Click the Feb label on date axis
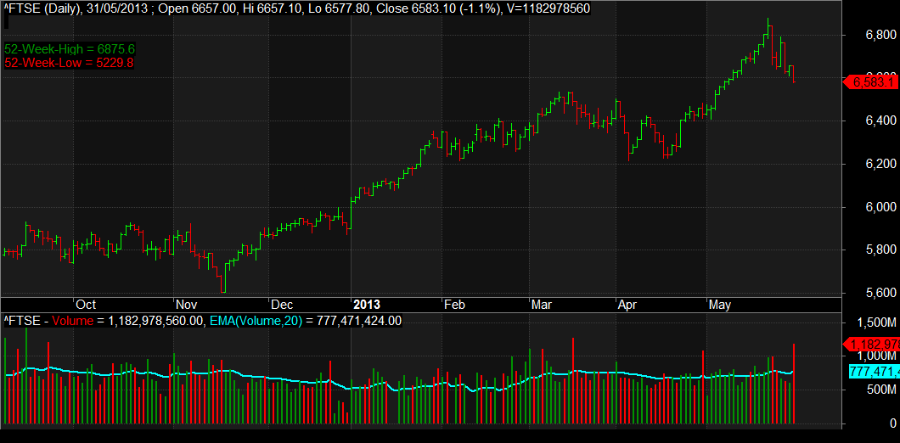Viewport: 900px width, 443px height. pyautogui.click(x=454, y=305)
